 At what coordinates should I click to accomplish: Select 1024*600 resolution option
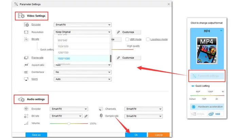(x=82, y=46)
